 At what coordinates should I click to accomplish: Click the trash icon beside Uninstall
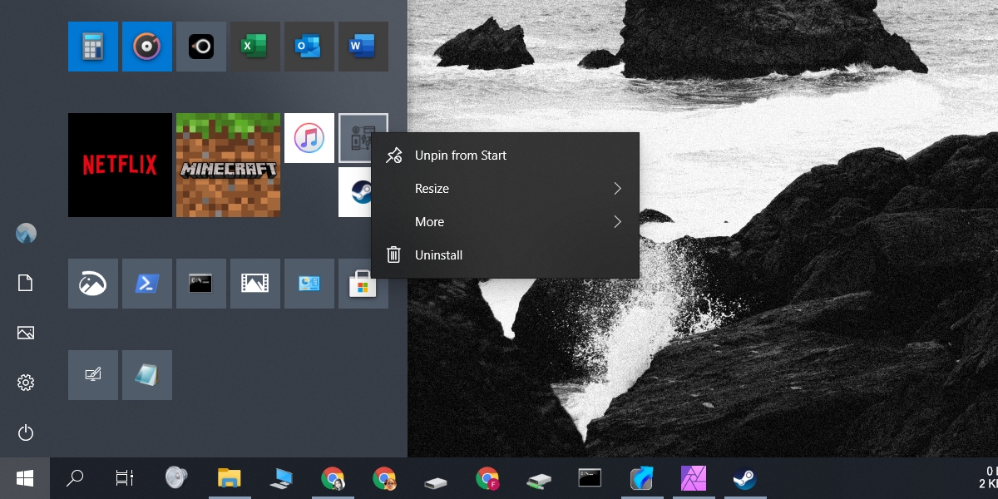[x=394, y=255]
